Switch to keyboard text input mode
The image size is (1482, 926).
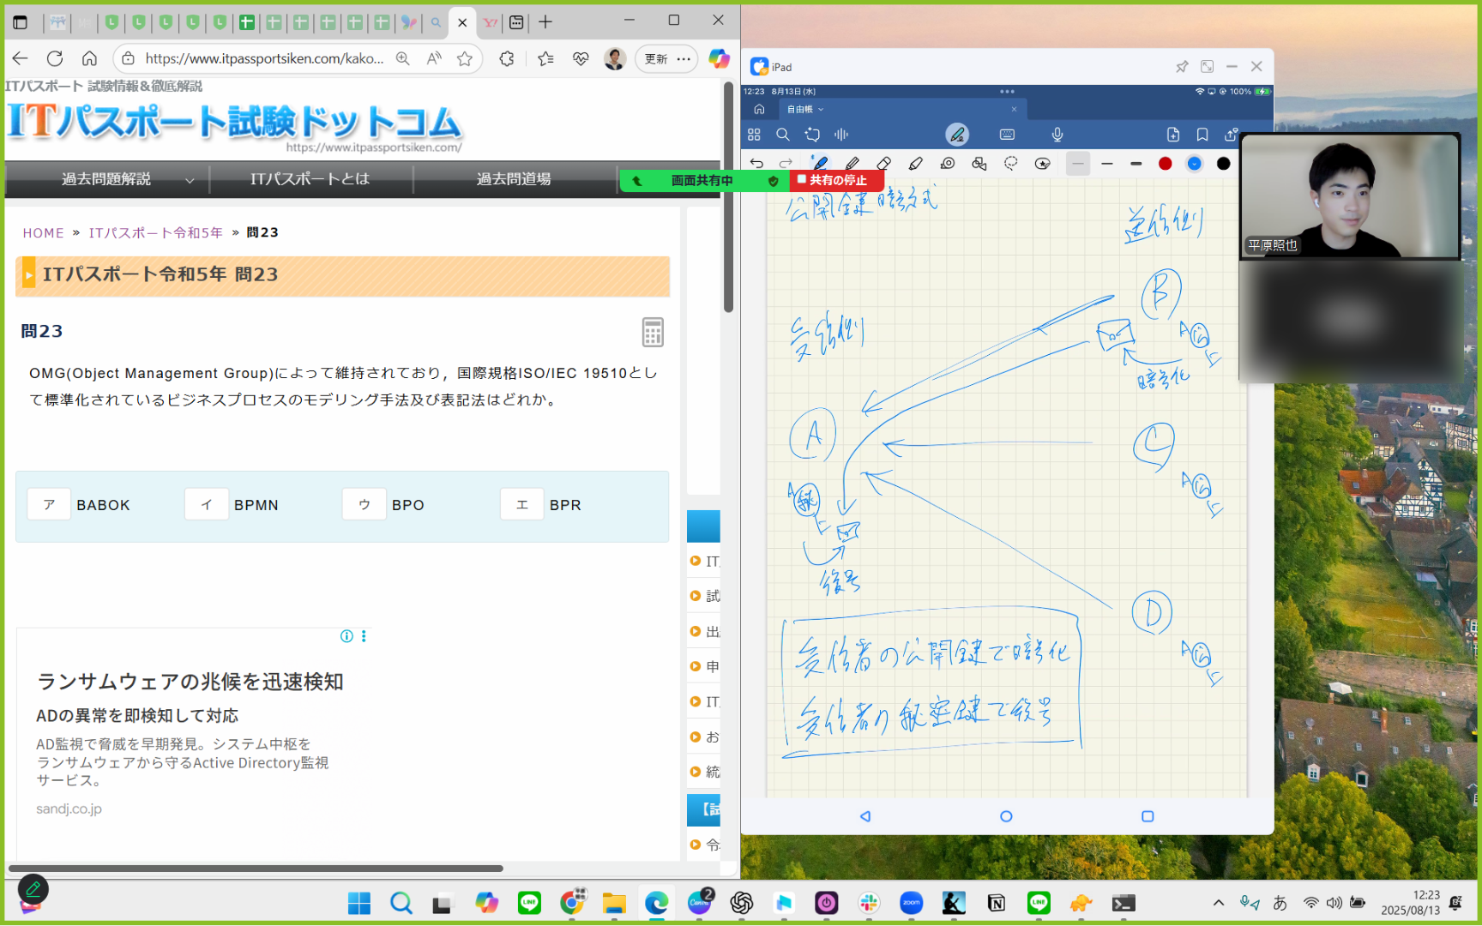tap(1007, 135)
